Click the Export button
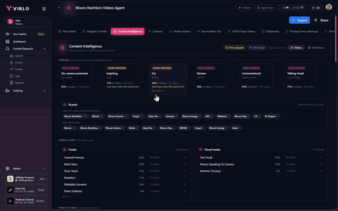Viewport: 338px width, 211px height. (299, 20)
